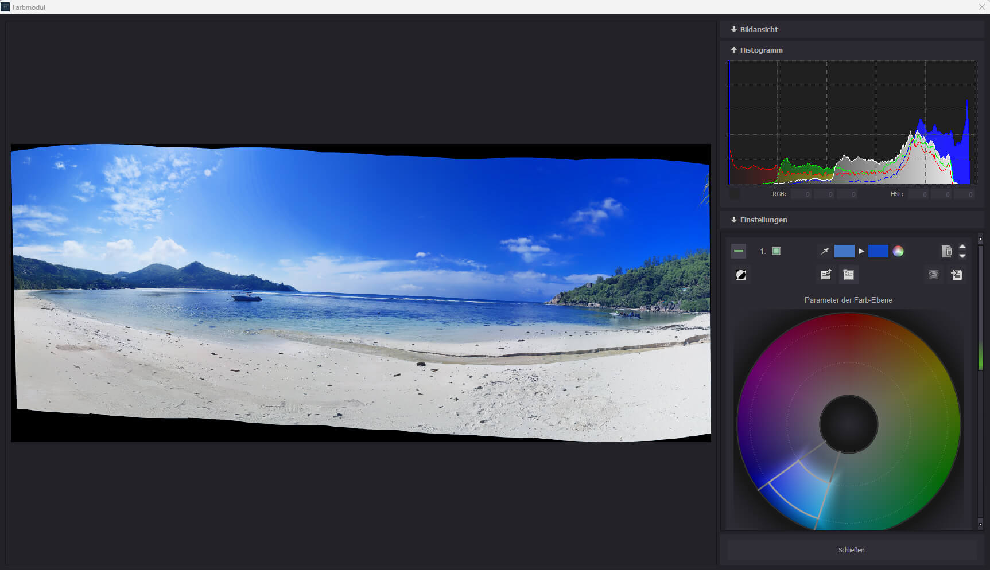
Task: Toggle the green square on layer 1
Action: (776, 251)
